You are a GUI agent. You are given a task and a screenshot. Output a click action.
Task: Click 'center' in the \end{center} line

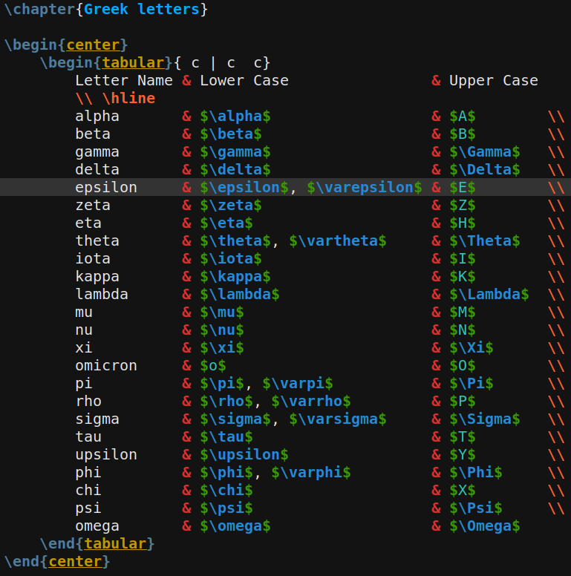click(x=75, y=562)
